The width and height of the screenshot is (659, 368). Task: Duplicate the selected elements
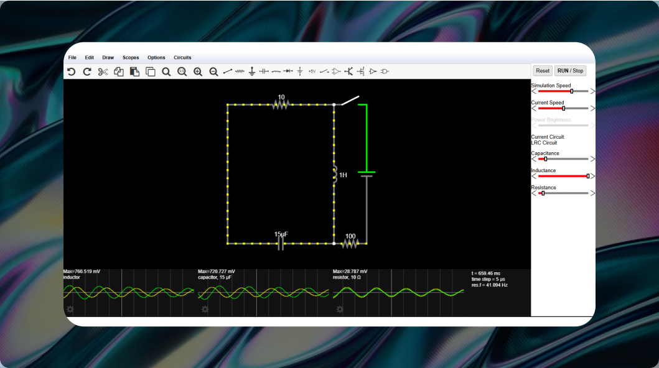[x=151, y=71]
